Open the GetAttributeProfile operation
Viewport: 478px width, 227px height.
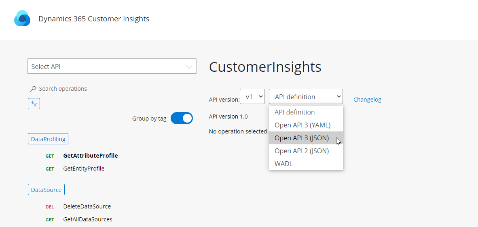click(91, 156)
